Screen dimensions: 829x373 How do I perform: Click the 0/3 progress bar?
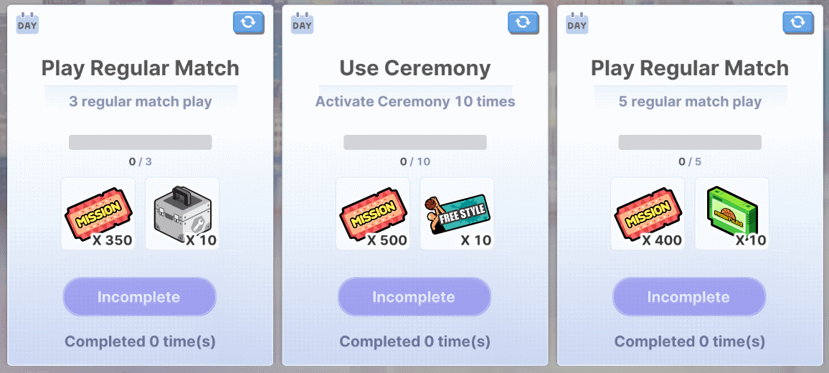[x=140, y=142]
